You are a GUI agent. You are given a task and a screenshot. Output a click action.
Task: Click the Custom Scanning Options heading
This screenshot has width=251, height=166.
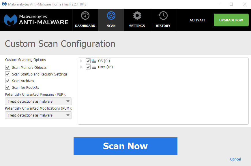[x=25, y=60]
